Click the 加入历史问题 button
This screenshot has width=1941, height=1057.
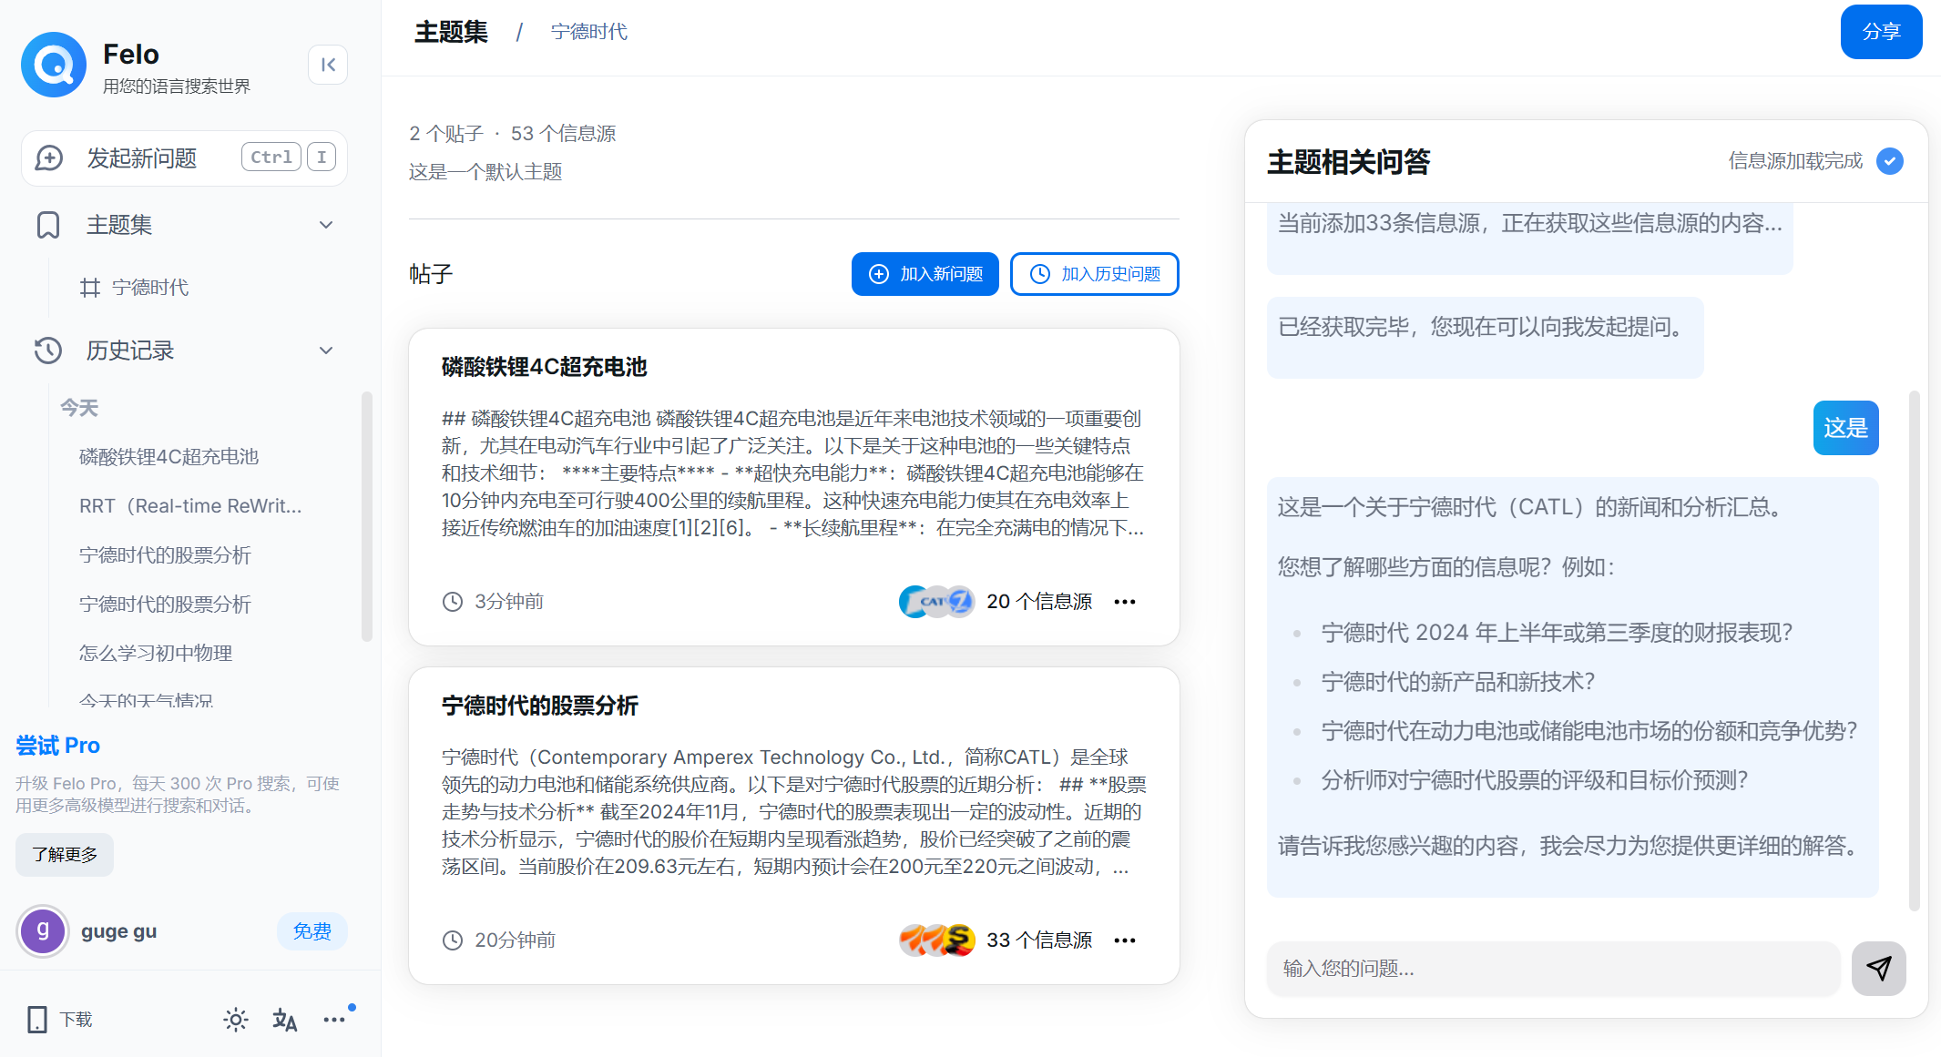point(1094,274)
